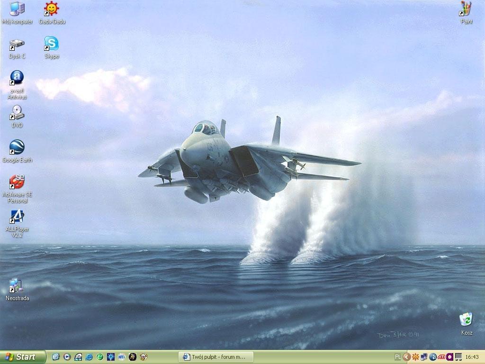485x364 pixels.
Task: Click the network connection tray icon
Action: tap(424, 357)
